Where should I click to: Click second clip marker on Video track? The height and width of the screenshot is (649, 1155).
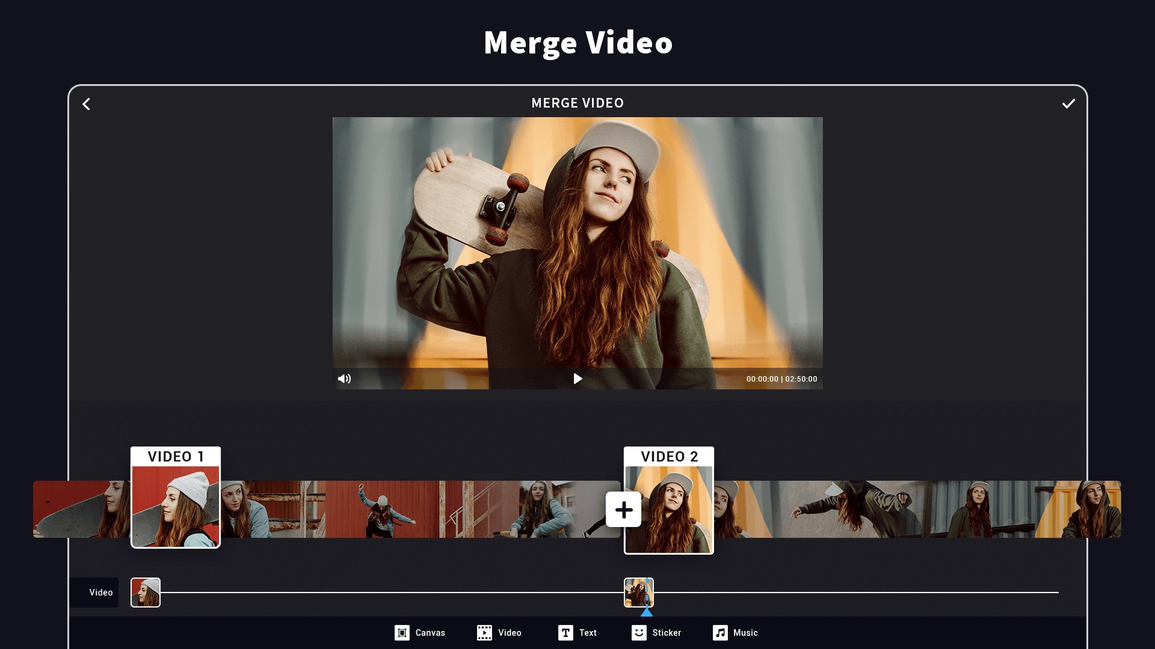point(638,593)
